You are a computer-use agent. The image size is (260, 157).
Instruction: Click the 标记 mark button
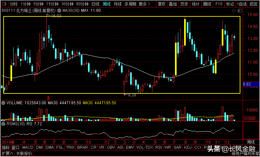coord(230,4)
